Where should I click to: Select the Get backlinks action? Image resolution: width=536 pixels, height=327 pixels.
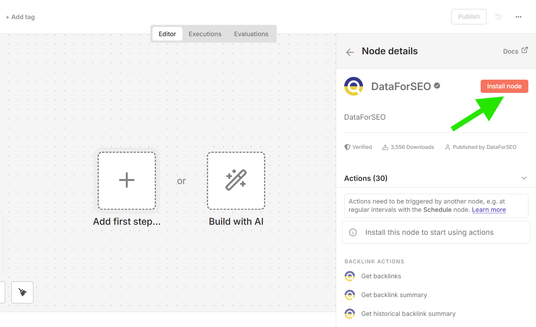pyautogui.click(x=381, y=276)
